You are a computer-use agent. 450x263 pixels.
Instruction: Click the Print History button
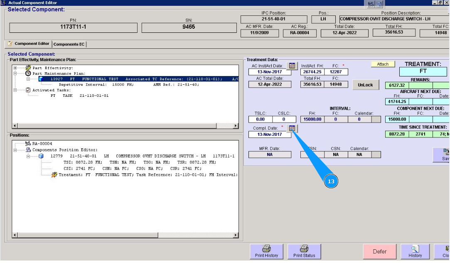click(267, 251)
